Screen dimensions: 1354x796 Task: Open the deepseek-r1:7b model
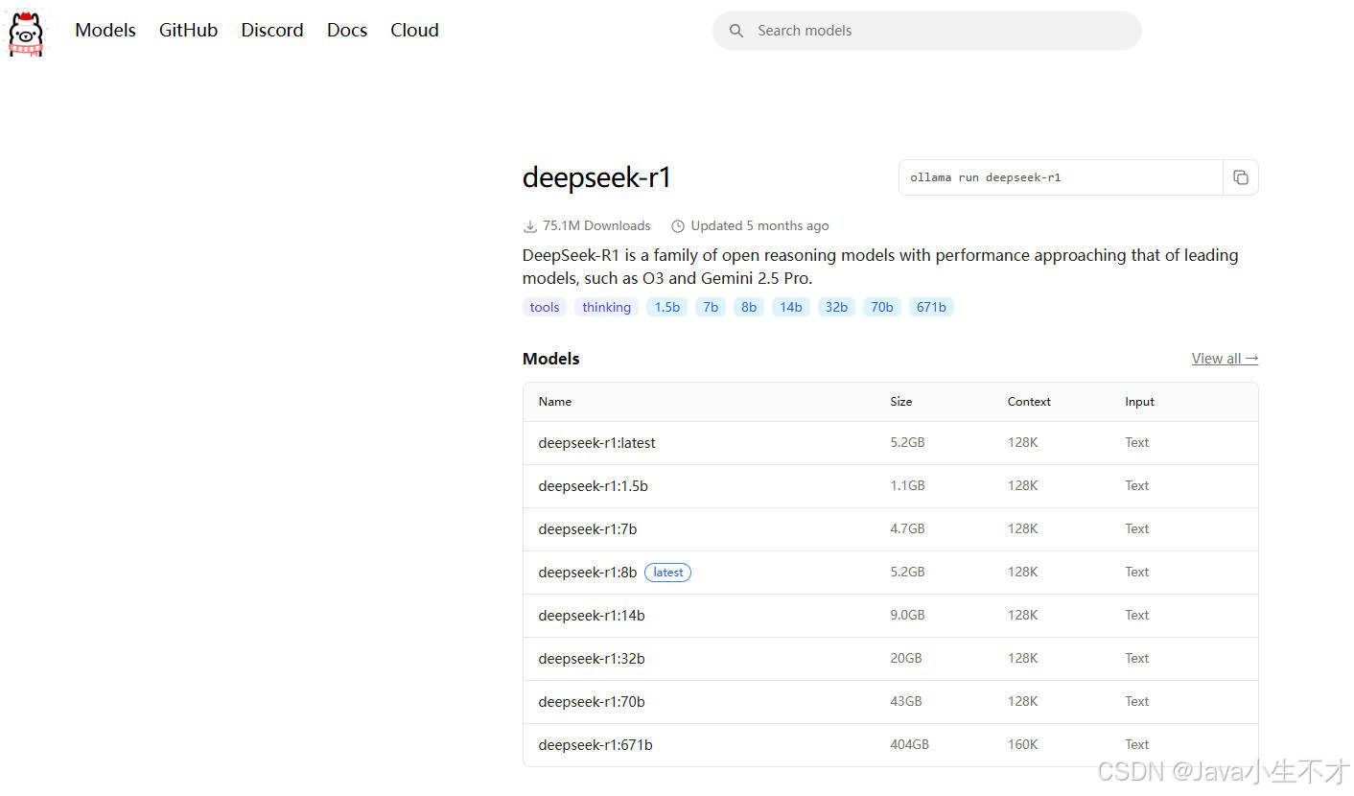pyautogui.click(x=588, y=529)
